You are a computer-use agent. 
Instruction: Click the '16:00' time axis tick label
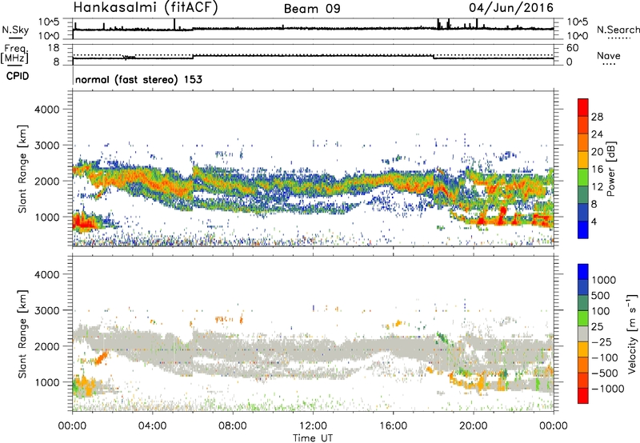pos(393,426)
